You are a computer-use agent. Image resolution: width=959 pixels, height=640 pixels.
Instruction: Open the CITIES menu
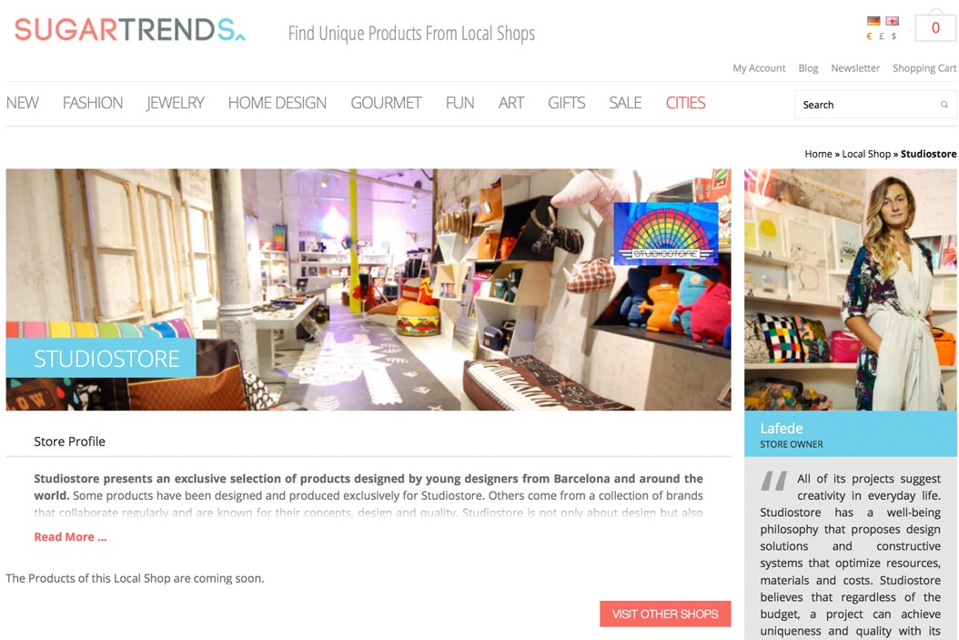pyautogui.click(x=686, y=103)
